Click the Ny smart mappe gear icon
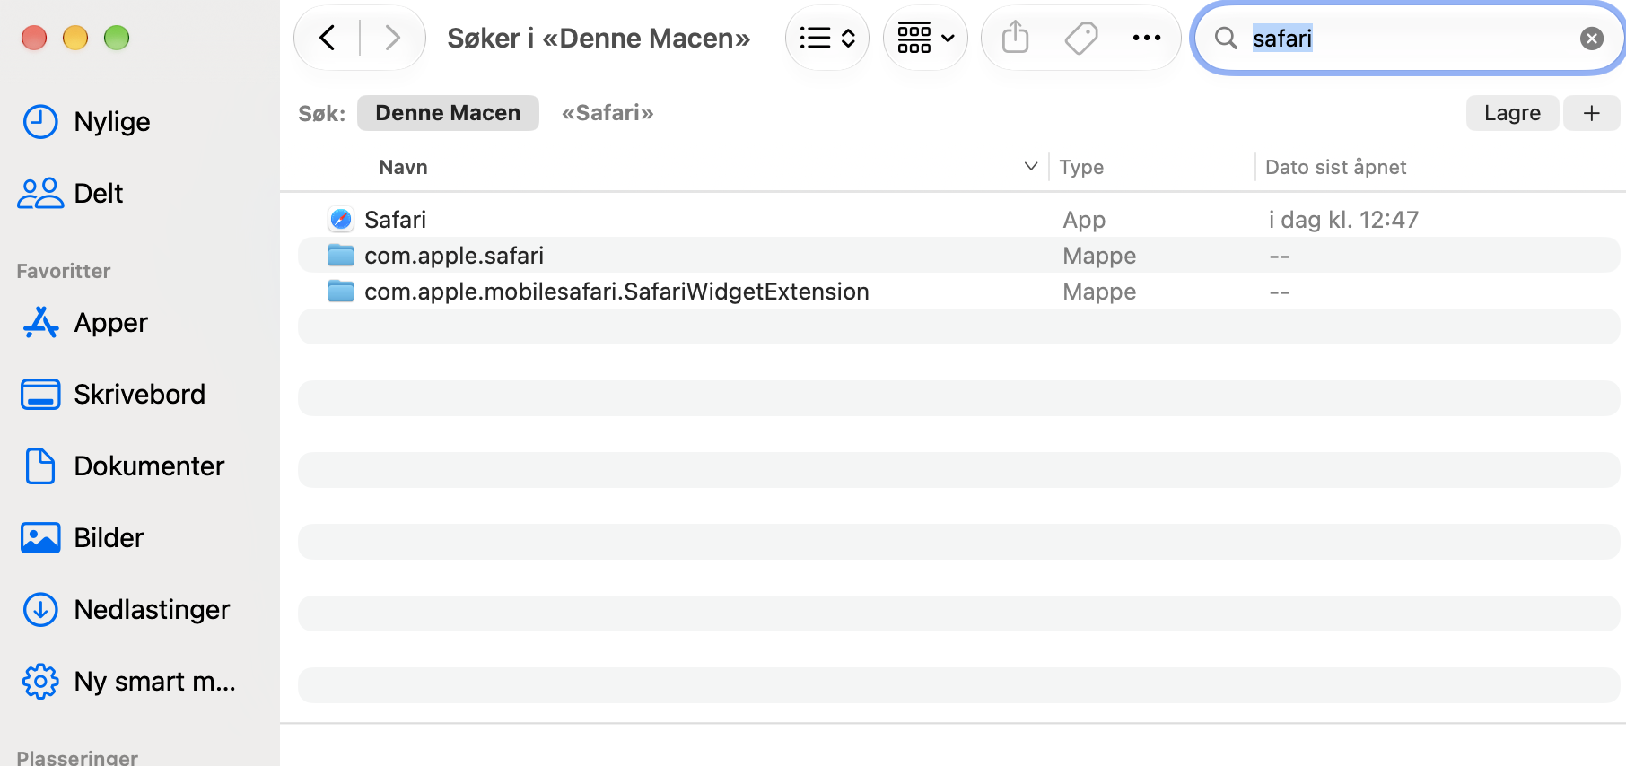The height and width of the screenshot is (766, 1626). tap(40, 682)
